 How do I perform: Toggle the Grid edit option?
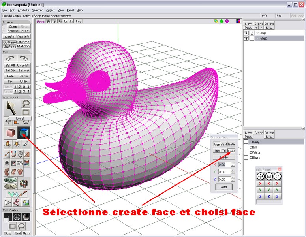[18, 233]
